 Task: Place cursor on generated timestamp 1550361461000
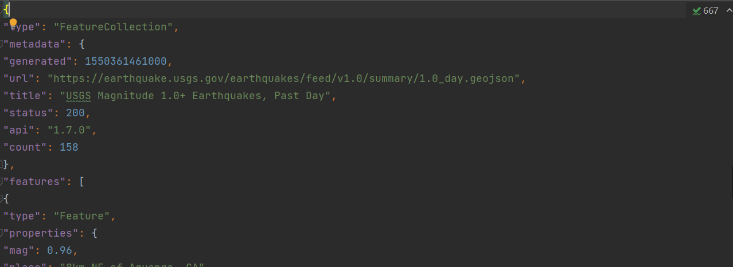(128, 61)
